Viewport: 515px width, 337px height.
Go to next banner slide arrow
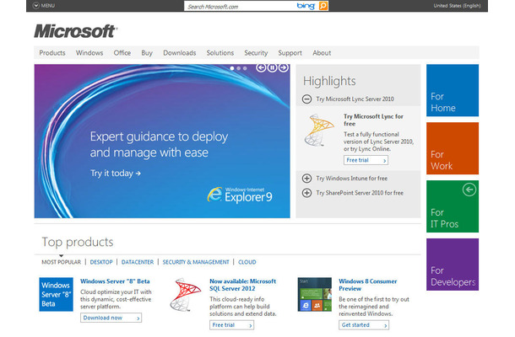click(x=283, y=67)
